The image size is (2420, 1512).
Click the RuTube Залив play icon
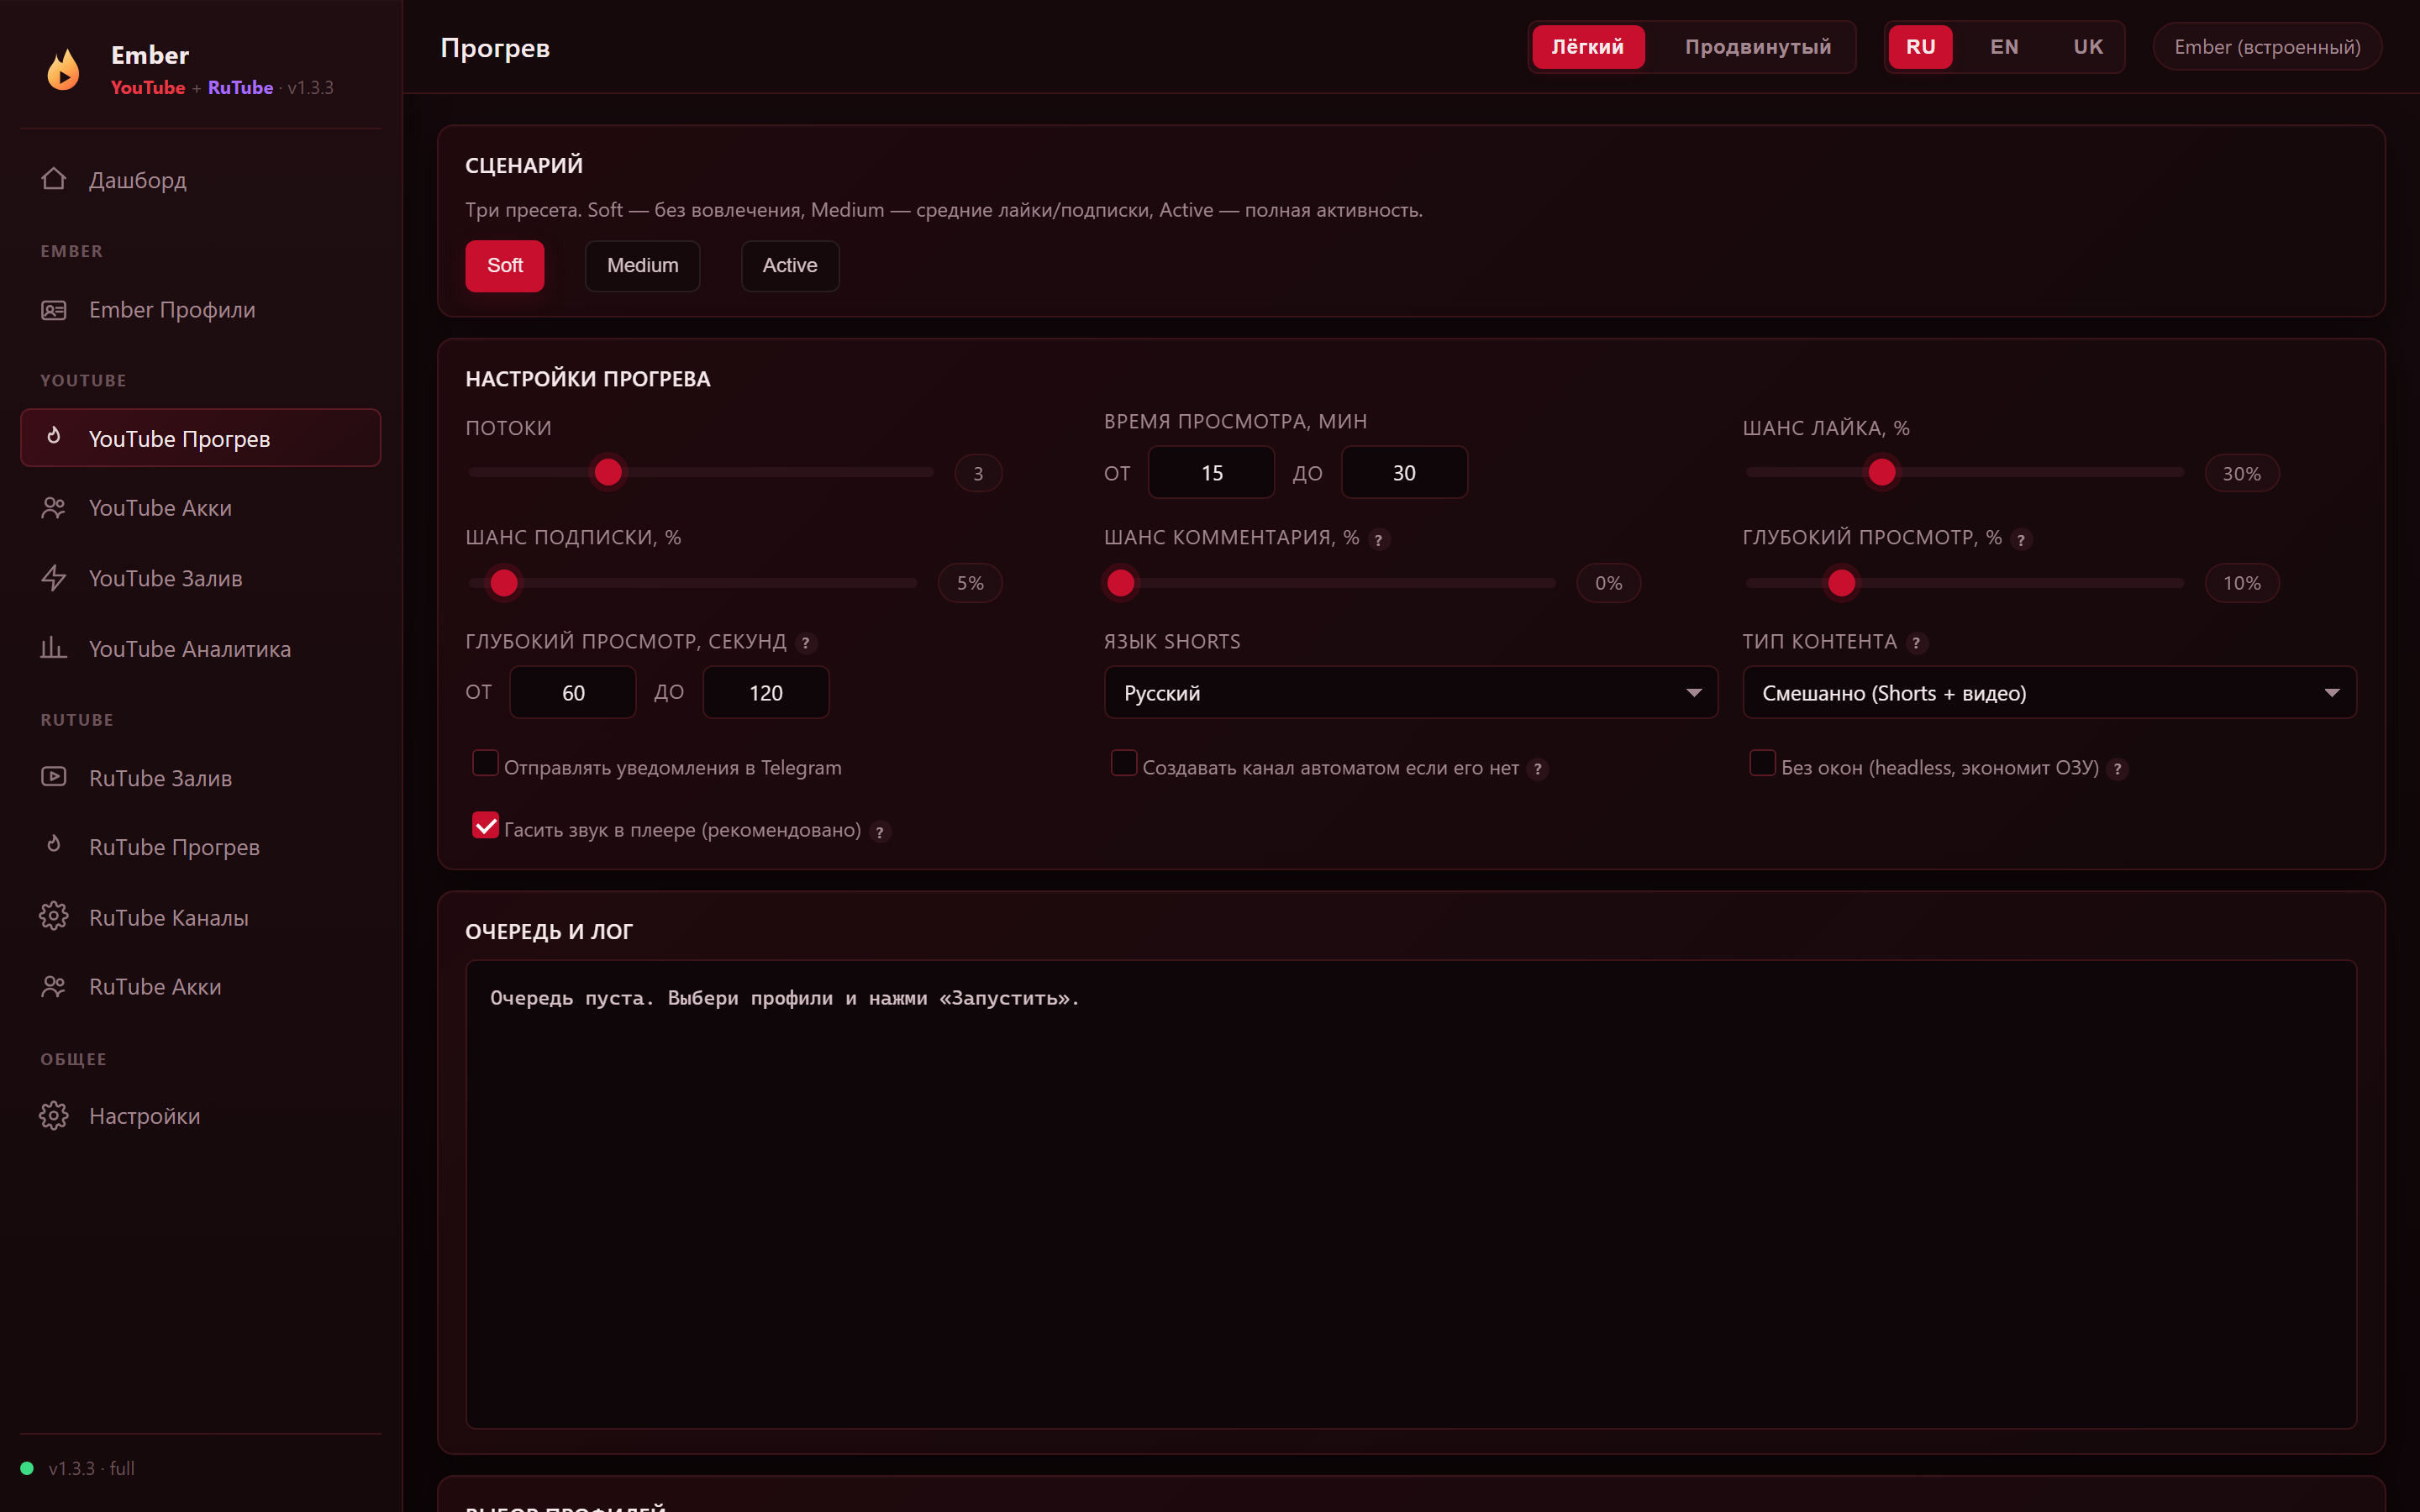[x=54, y=777]
